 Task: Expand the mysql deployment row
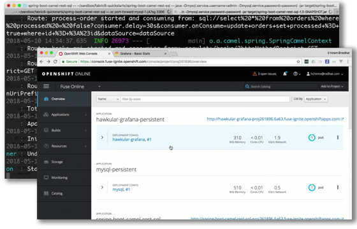tap(102, 187)
